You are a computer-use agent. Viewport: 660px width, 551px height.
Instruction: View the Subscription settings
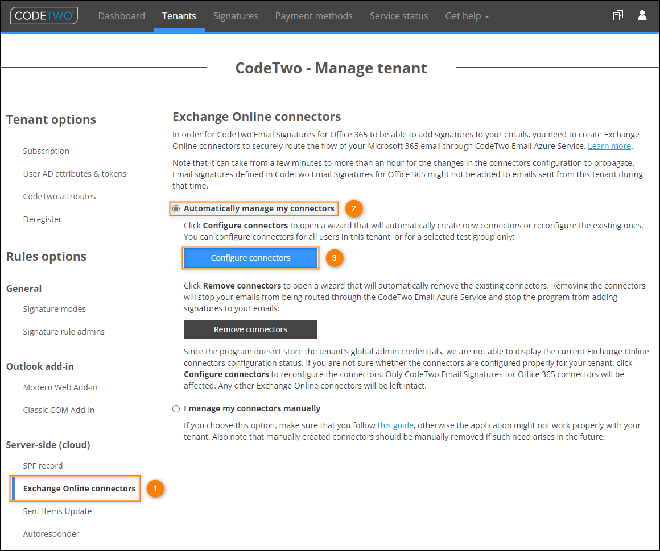46,151
